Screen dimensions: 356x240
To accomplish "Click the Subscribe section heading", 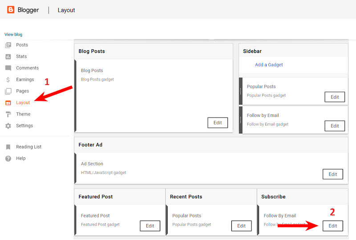I will (x=273, y=197).
